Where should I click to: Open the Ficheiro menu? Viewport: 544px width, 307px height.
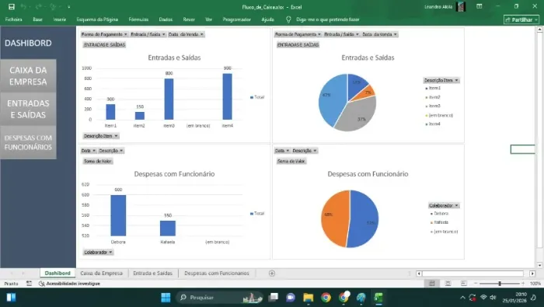13,19
